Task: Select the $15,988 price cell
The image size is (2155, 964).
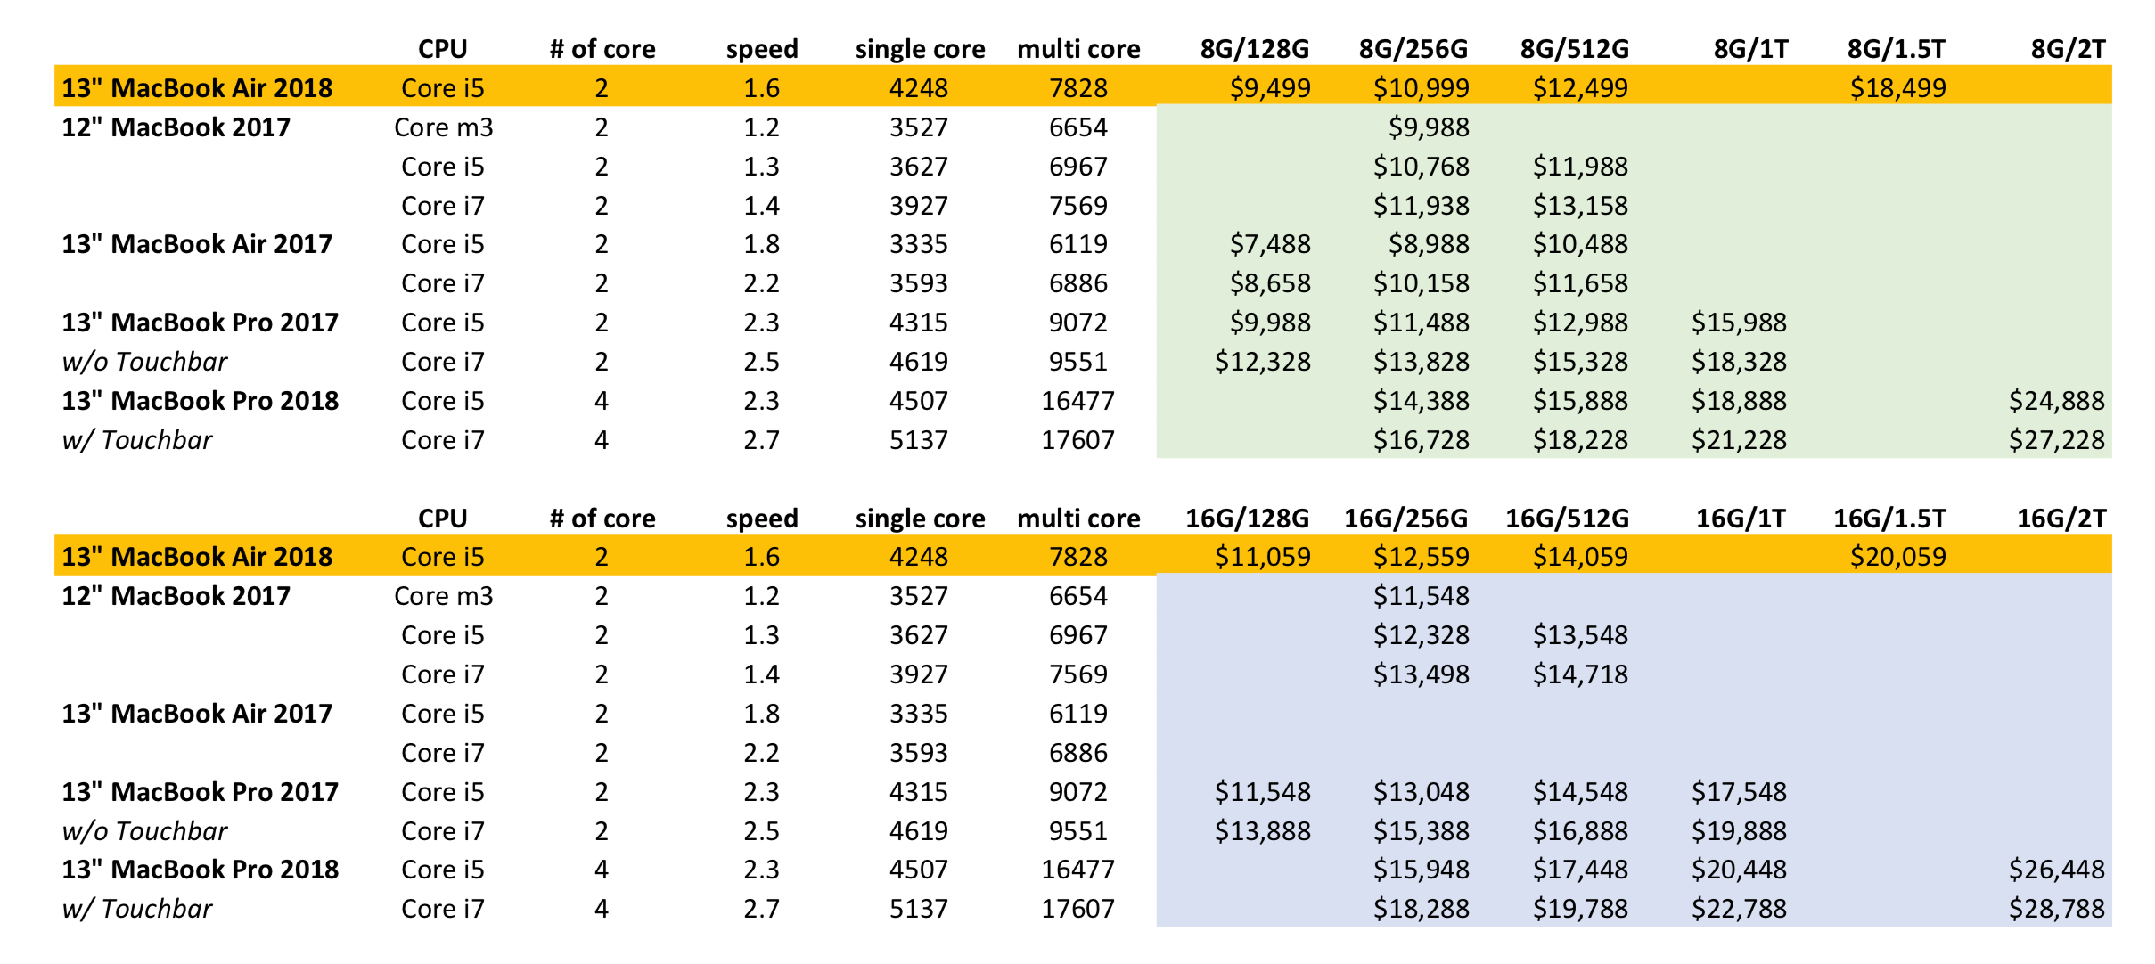Action: pos(1740,323)
